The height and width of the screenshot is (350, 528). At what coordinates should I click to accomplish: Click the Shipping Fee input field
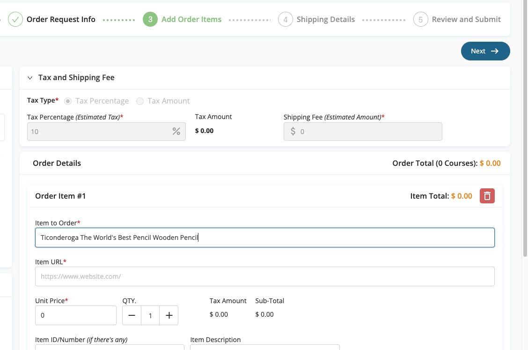click(363, 132)
